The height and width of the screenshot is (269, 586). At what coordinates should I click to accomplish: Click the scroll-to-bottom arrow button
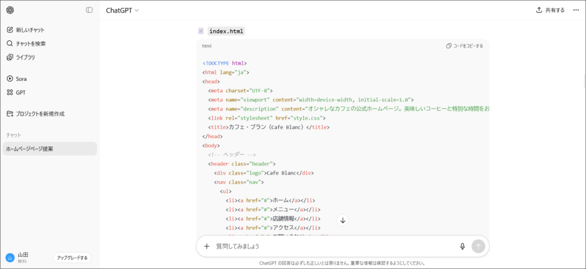tap(343, 220)
